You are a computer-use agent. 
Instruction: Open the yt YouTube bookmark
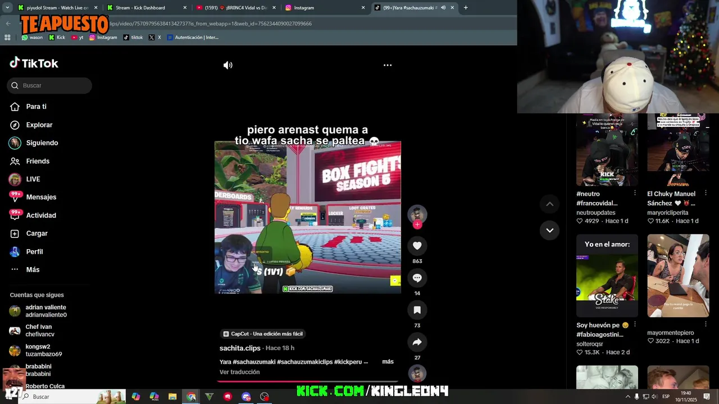pos(78,38)
